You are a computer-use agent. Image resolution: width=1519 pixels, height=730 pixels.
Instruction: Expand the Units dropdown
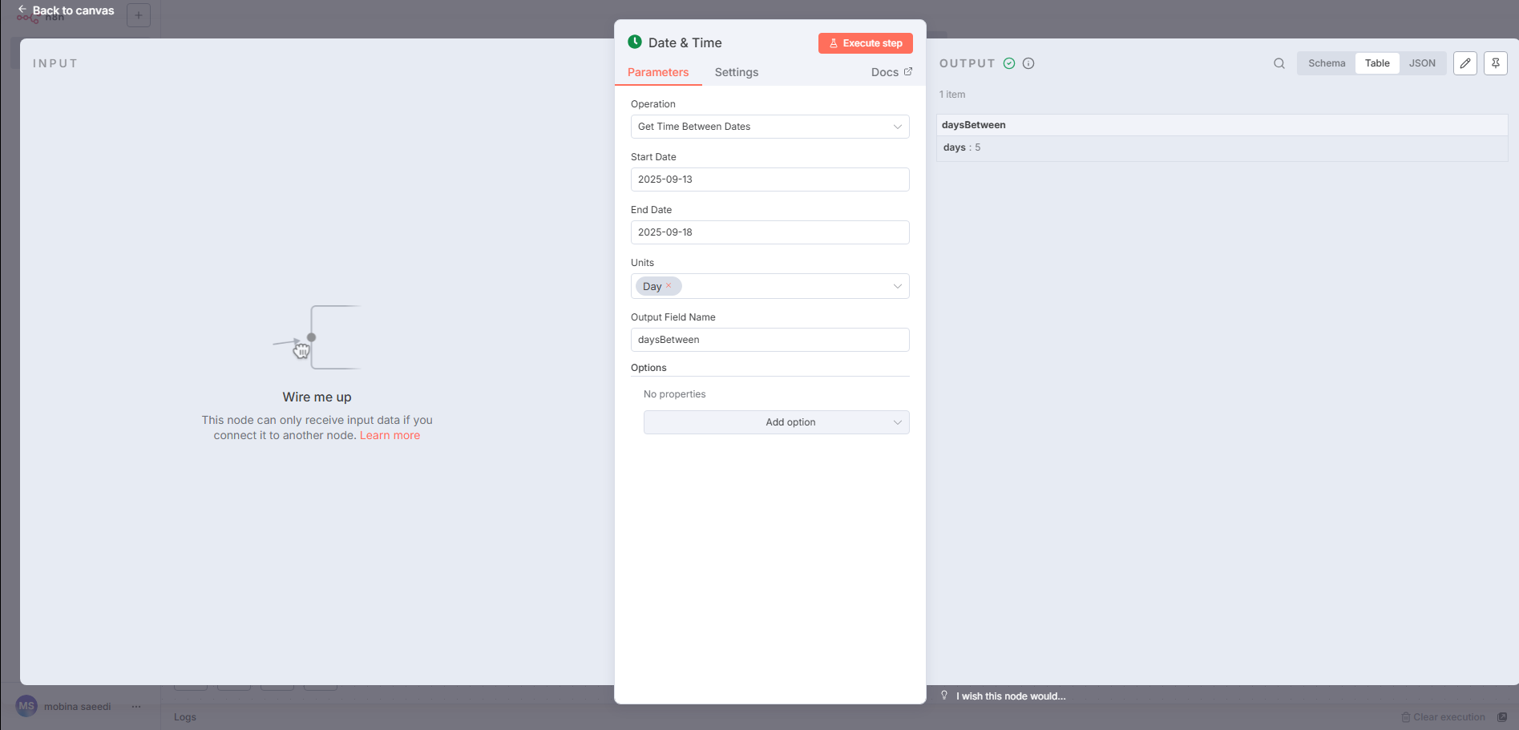[897, 286]
